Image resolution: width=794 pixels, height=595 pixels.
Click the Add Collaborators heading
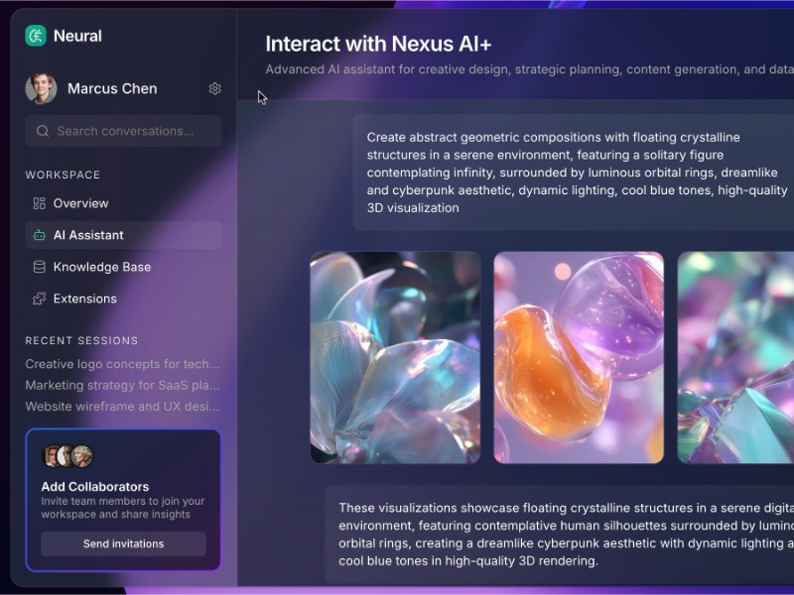pos(95,487)
